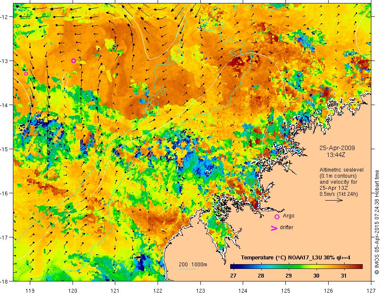380x294 pixels.
Task: Click colorbar tick label 30
Action: point(316,276)
